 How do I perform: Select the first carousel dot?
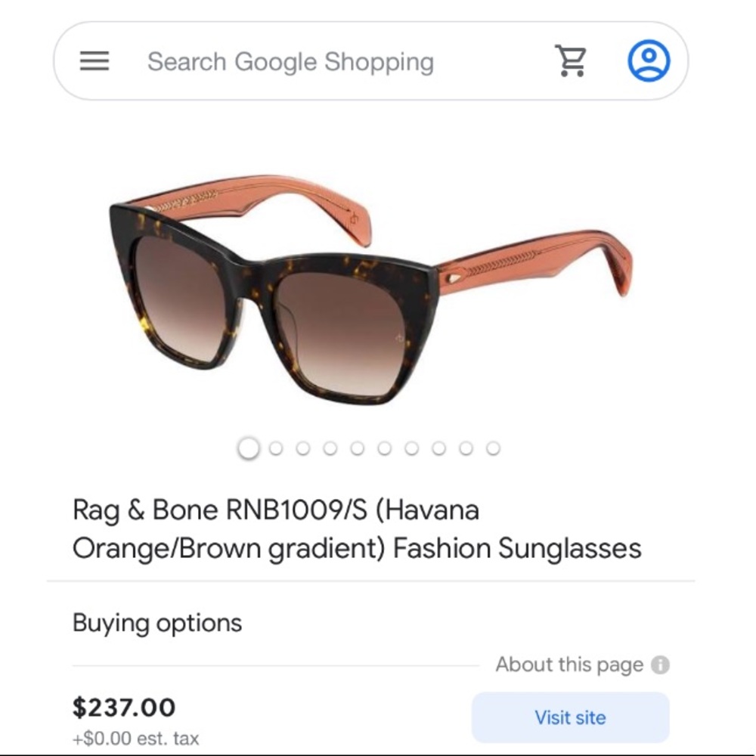[x=248, y=448]
